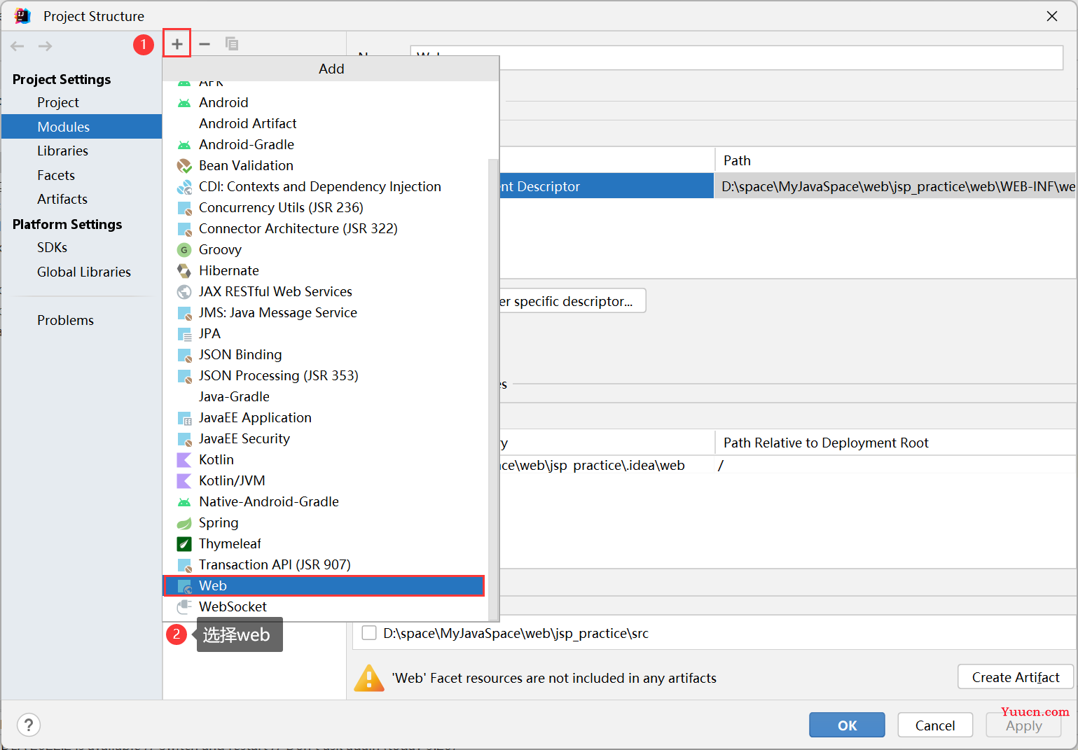Click the JSON Binding icon
This screenshot has width=1078, height=750.
[x=184, y=355]
